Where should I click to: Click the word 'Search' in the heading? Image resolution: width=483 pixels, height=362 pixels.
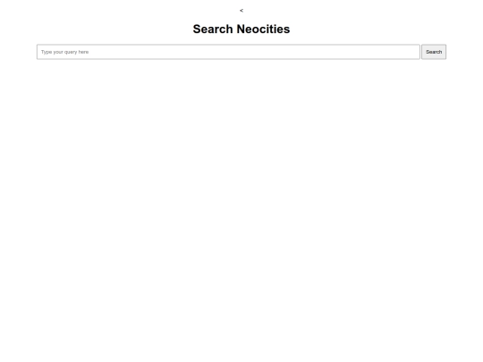point(213,29)
